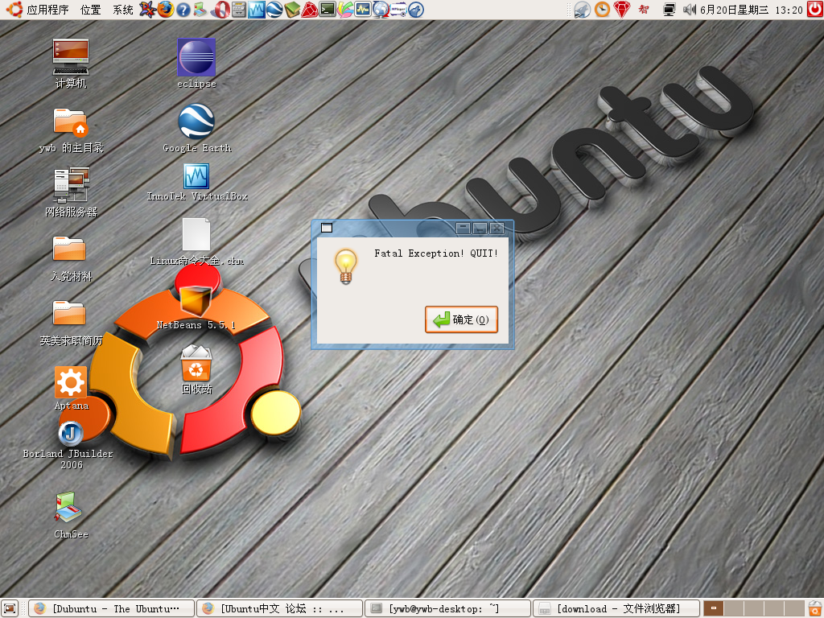Click the minimize button of Fatal Exception dialog
This screenshot has width=824, height=618.
(x=463, y=228)
